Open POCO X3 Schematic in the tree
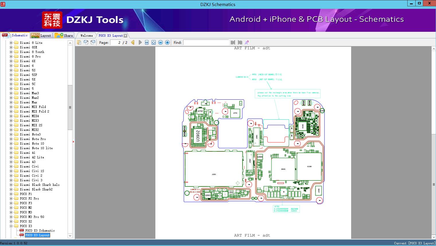Viewport: 436px width, 246px height. (40, 231)
